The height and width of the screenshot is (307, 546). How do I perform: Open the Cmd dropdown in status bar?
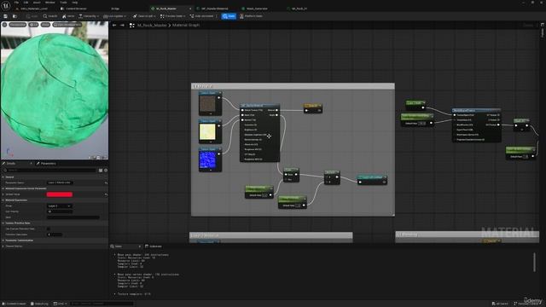61,304
